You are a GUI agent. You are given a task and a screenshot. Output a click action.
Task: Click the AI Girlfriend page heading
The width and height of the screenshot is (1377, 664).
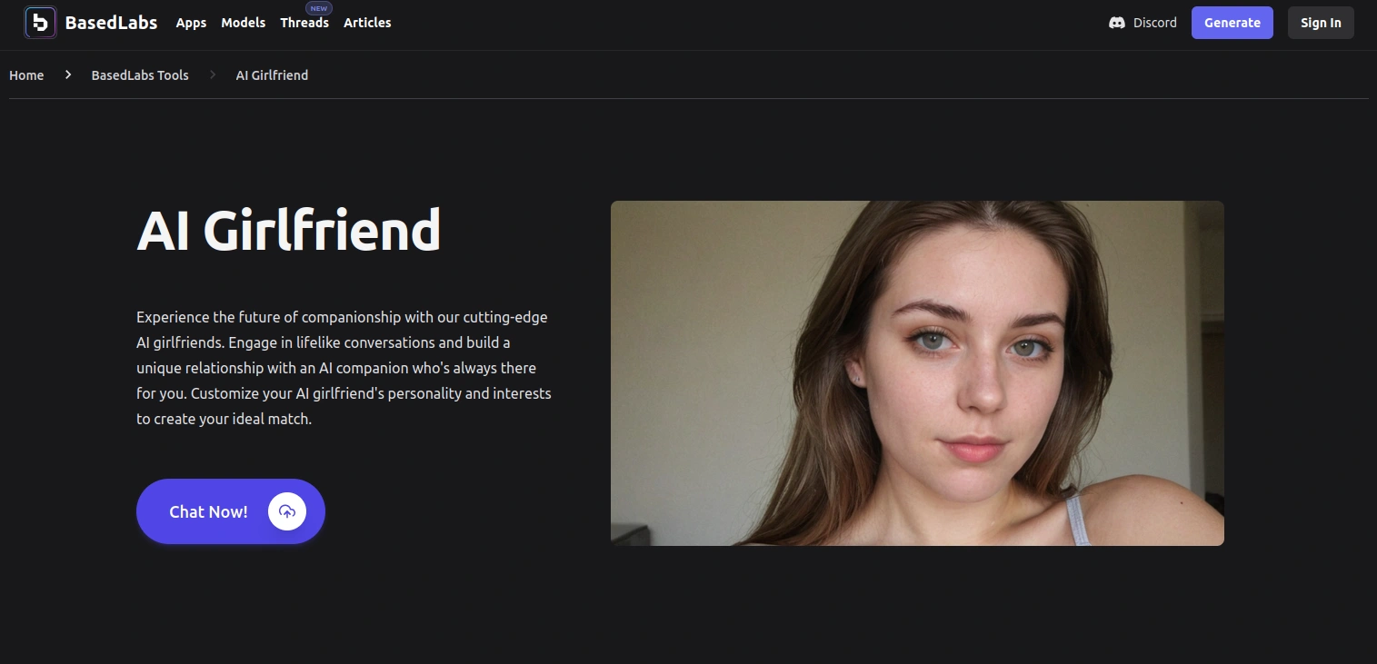(x=289, y=229)
